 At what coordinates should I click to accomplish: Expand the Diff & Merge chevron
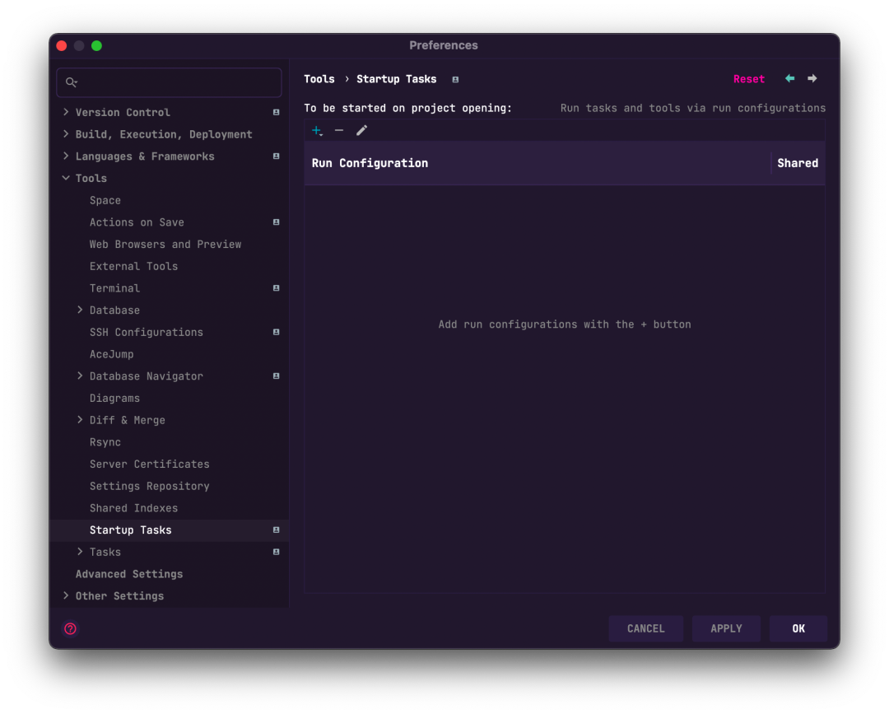tap(80, 420)
